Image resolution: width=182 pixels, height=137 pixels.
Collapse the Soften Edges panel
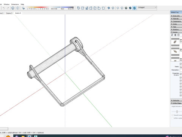pos(176,103)
